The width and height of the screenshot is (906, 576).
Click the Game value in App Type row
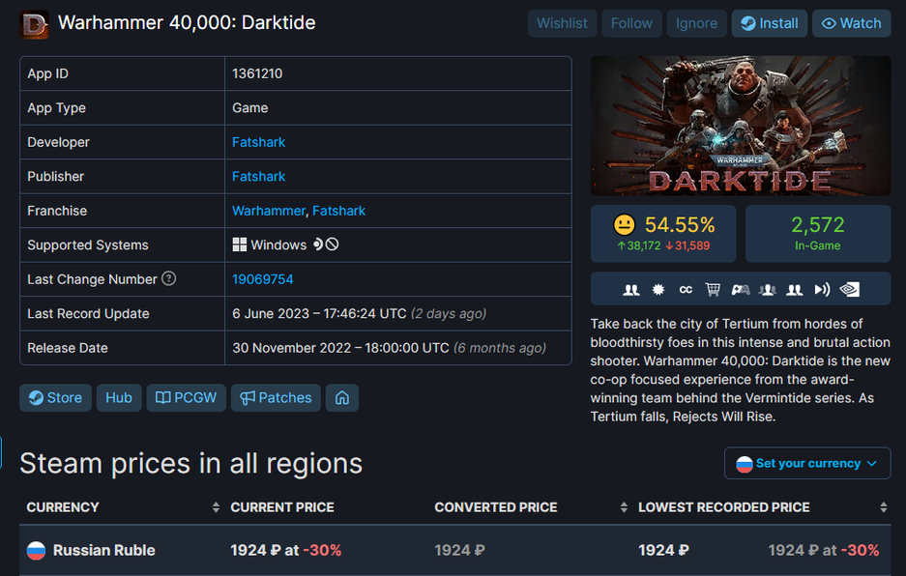coord(250,108)
